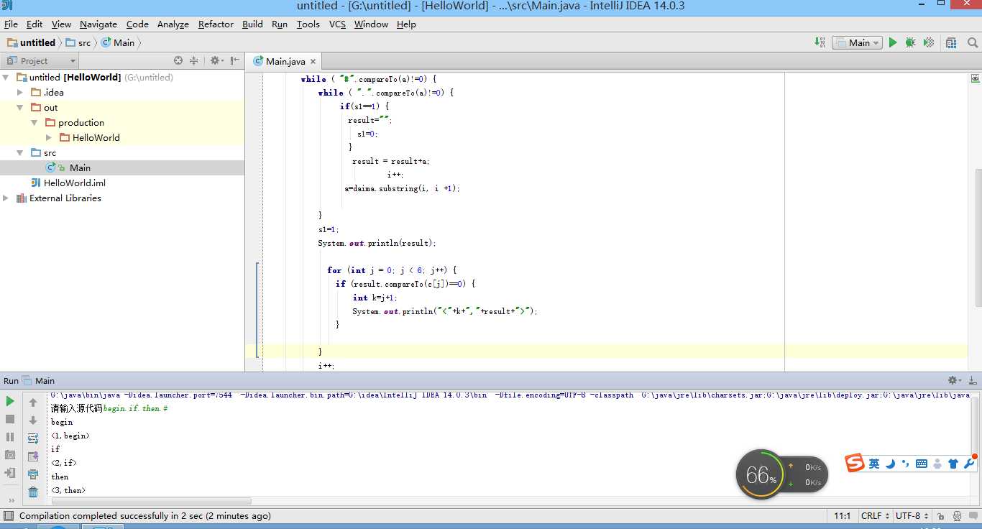The height and width of the screenshot is (529, 982).
Task: Hide the Run tool window
Action: (973, 380)
